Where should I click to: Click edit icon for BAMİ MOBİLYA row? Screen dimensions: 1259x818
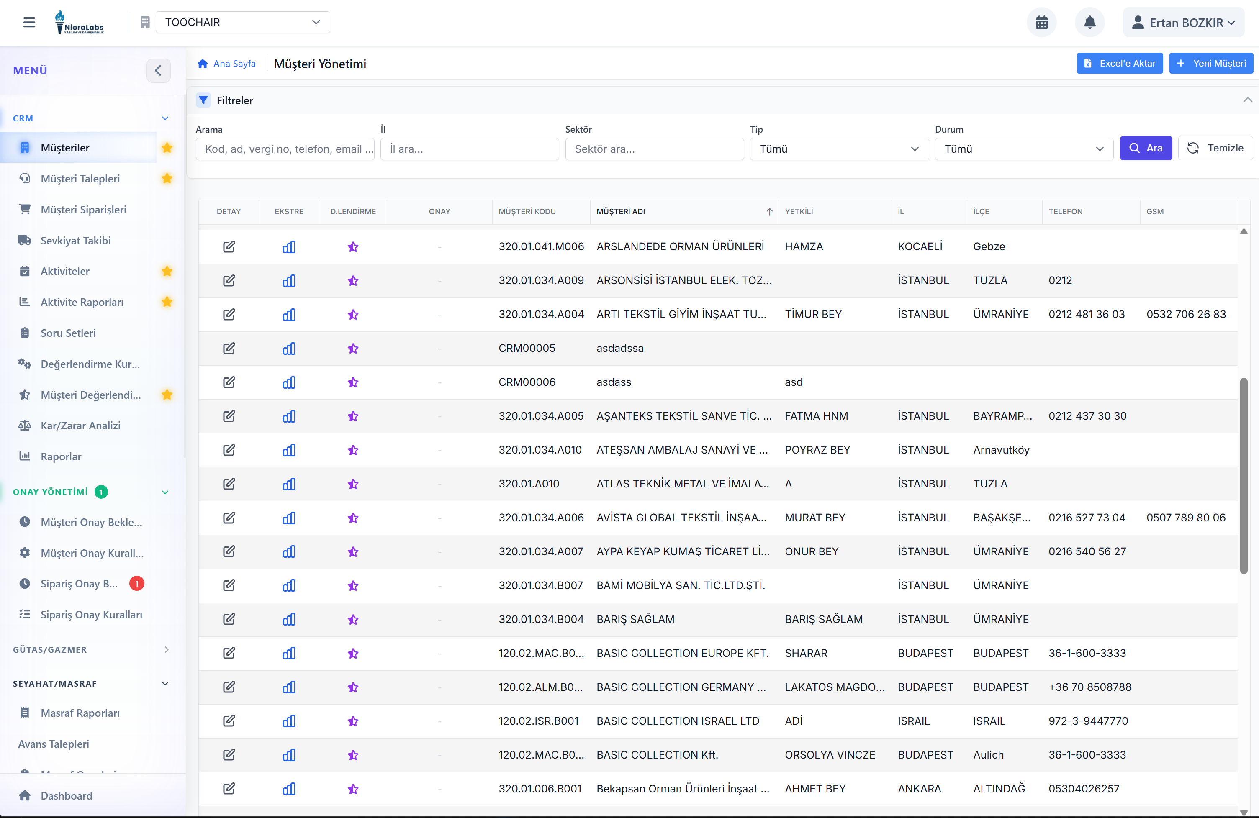point(229,585)
